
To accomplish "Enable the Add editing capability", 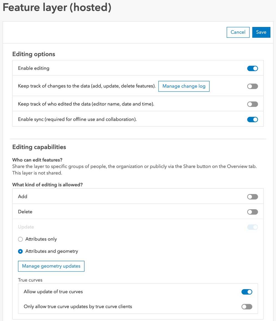I will point(252,196).
